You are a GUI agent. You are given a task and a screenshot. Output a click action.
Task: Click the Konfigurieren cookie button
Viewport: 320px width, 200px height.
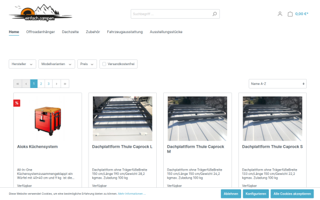coord(255,194)
